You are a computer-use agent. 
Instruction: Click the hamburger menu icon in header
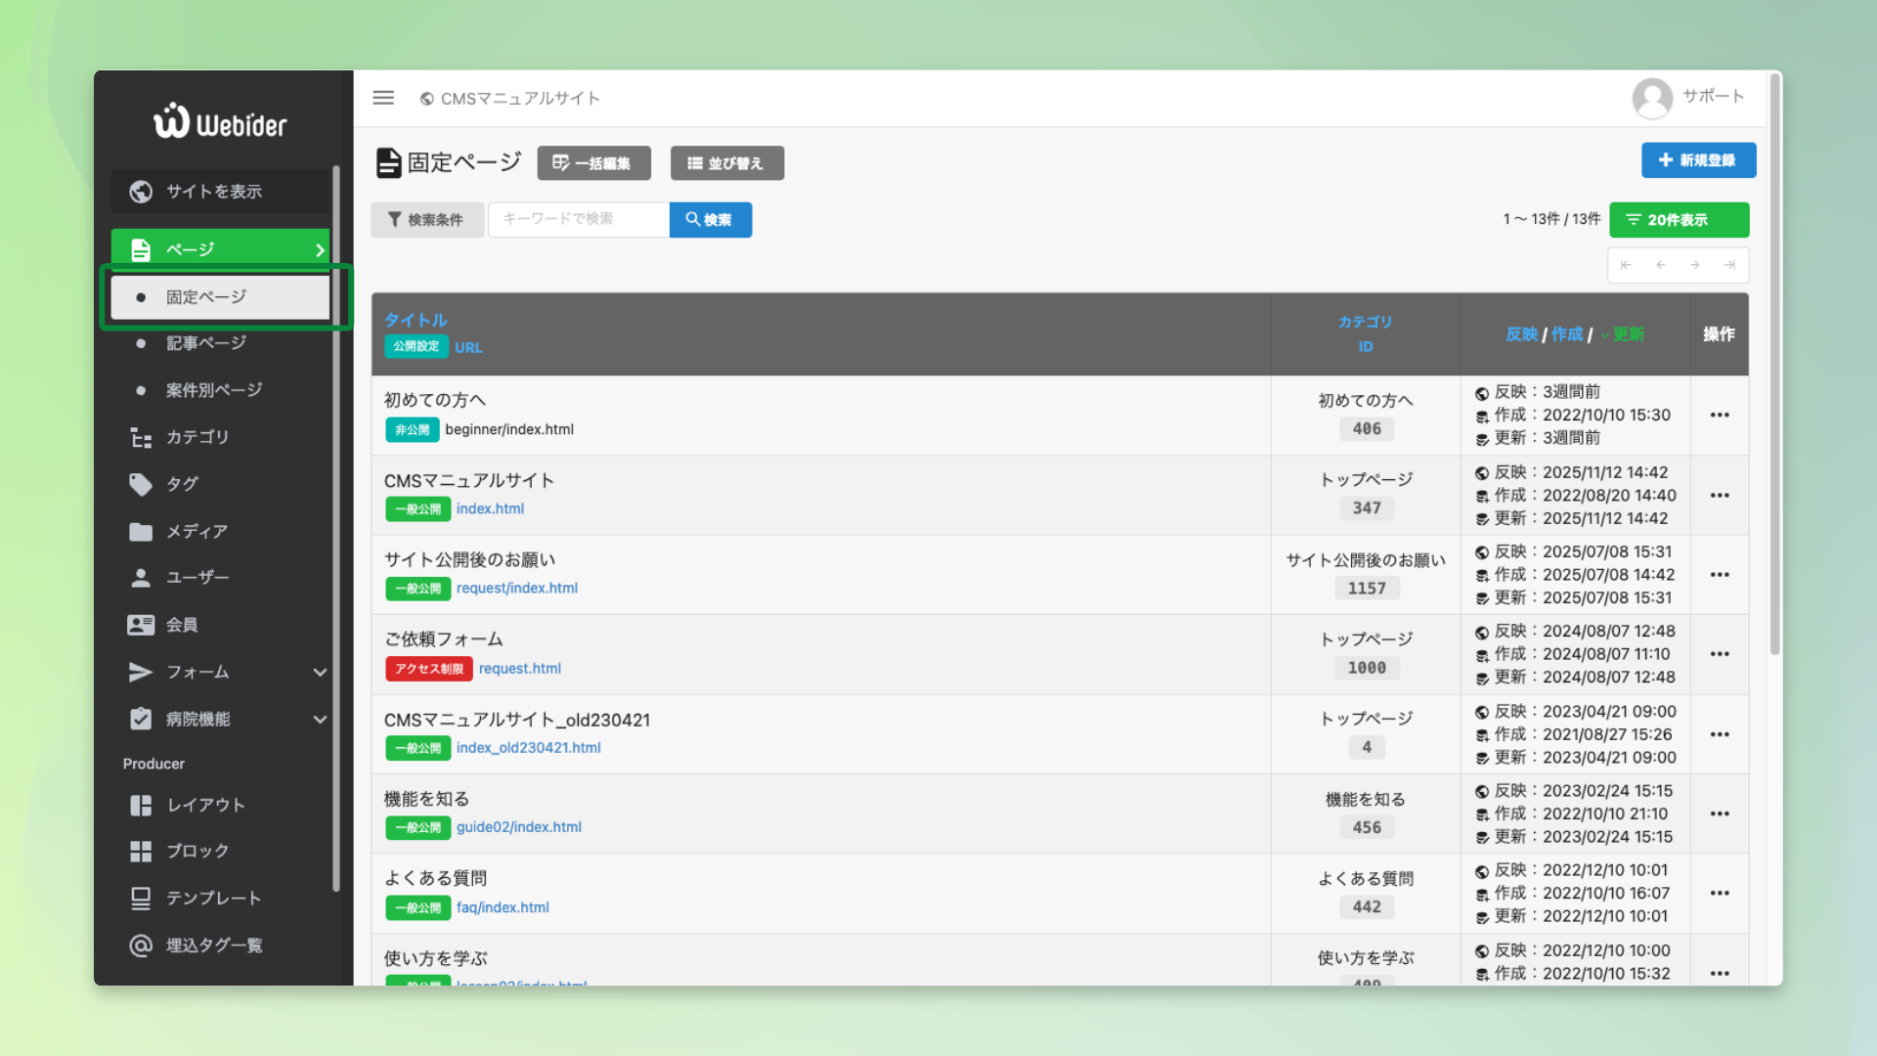383,98
